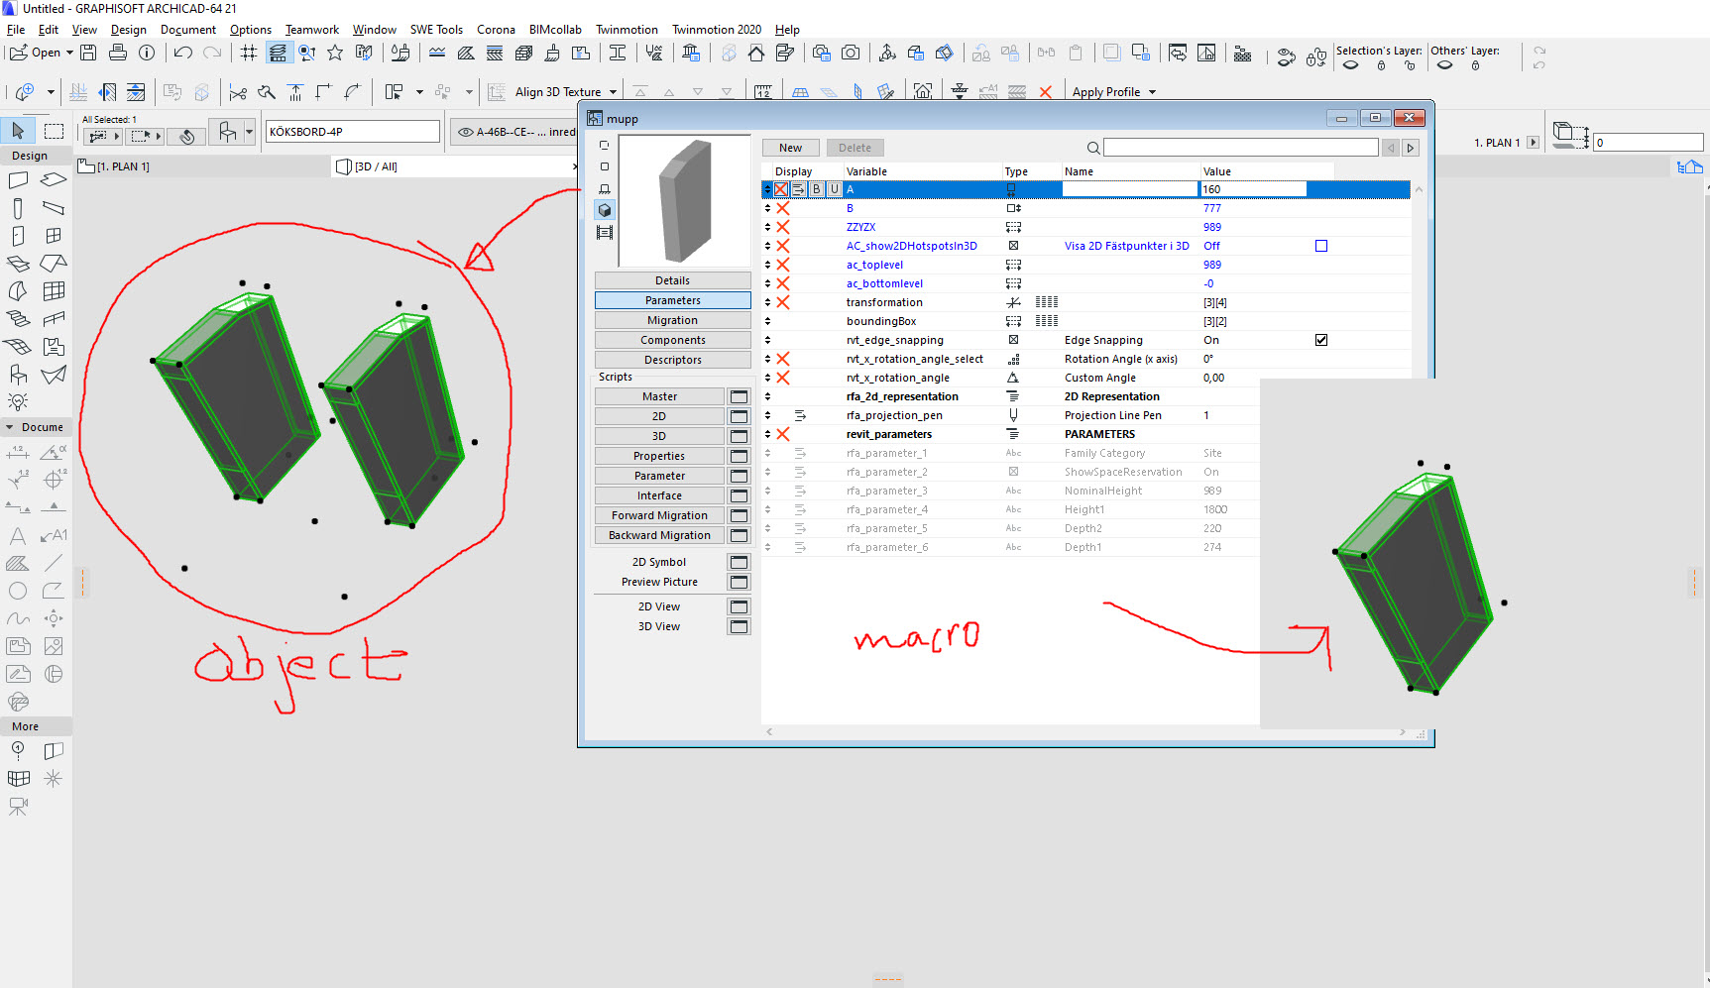1710x988 pixels.
Task: Click the Save floppy disk icon
Action: (88, 53)
